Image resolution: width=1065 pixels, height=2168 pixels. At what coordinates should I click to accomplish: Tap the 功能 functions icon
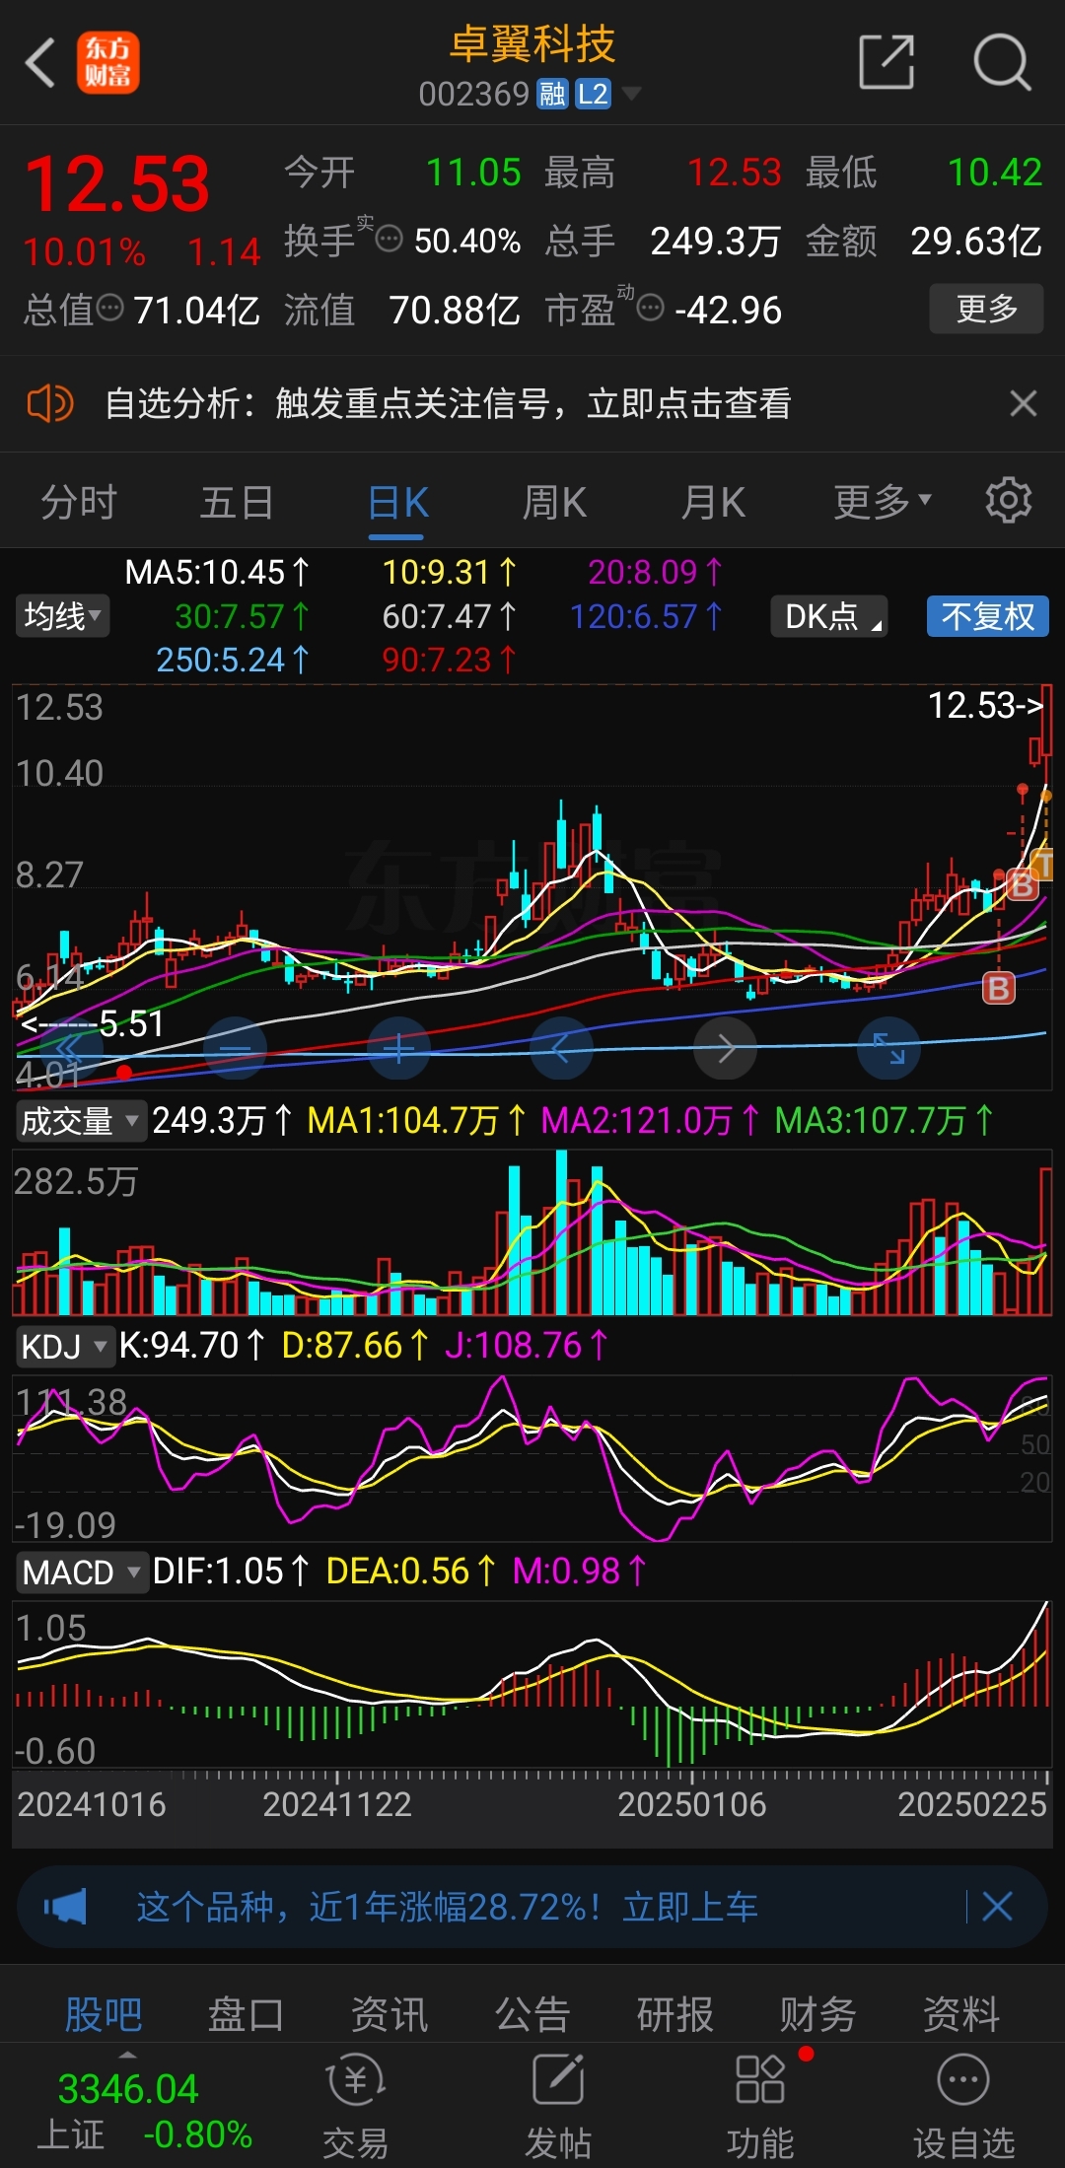[760, 2105]
